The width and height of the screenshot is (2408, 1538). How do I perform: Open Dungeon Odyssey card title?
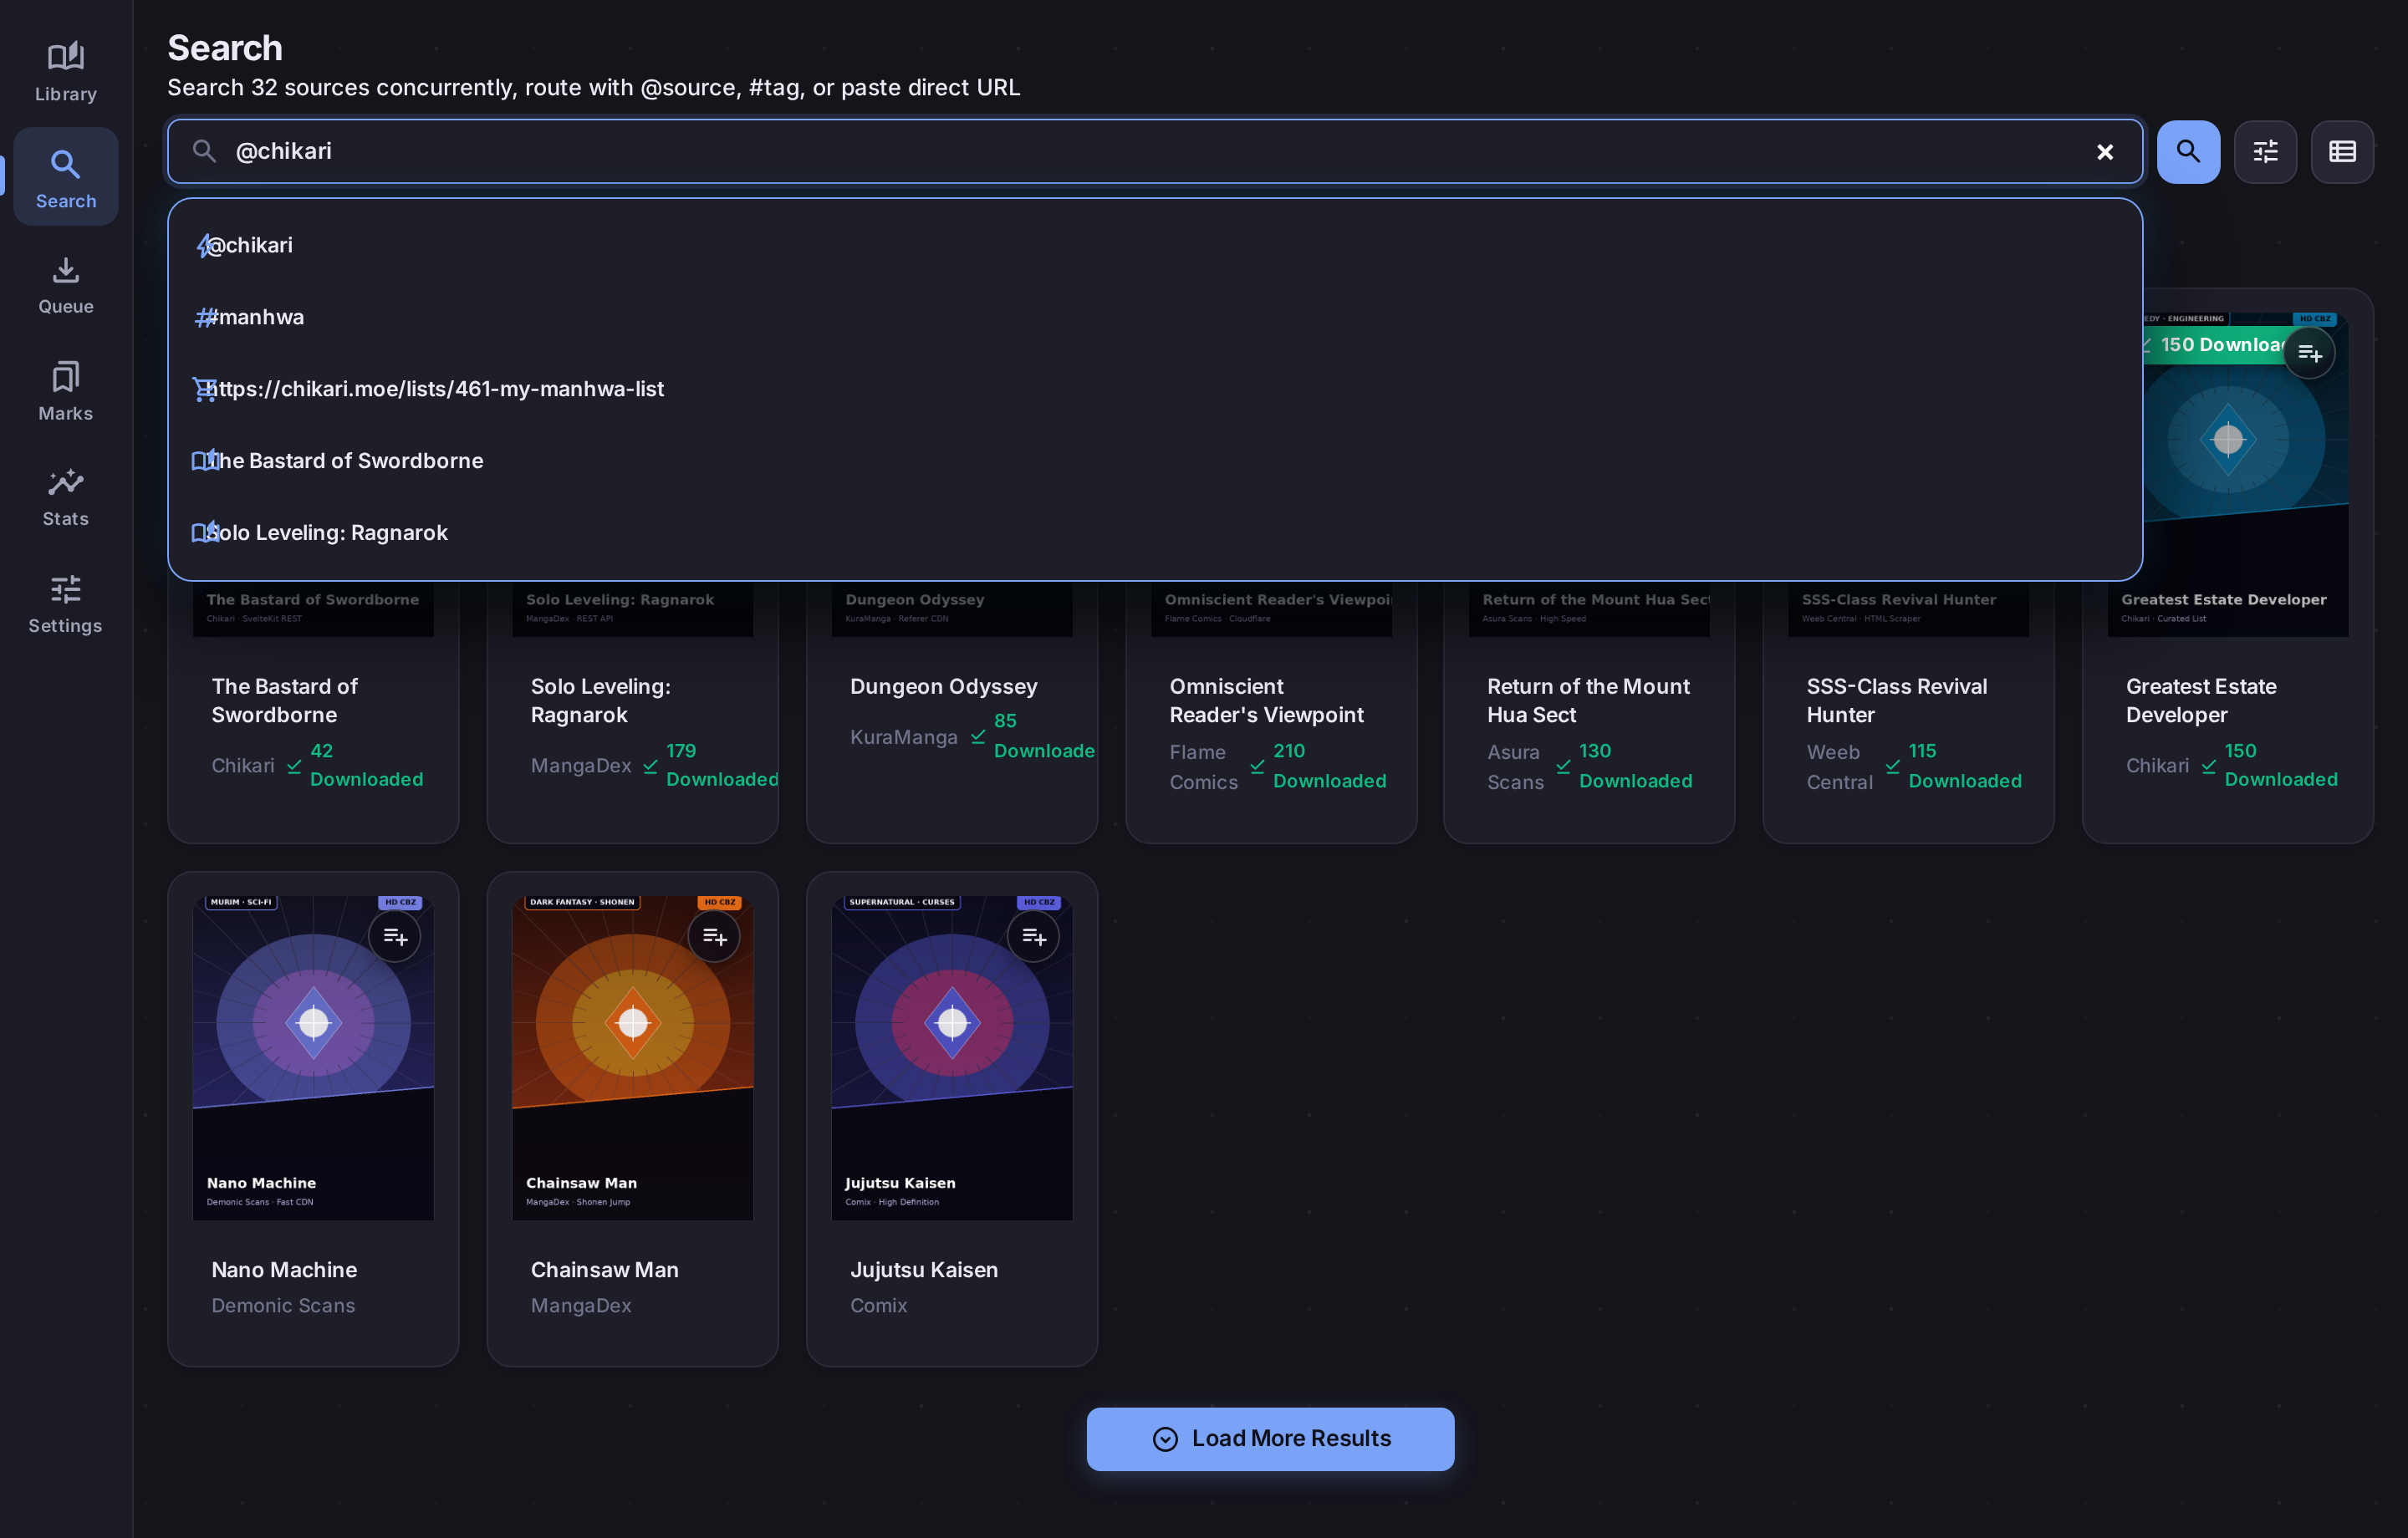[x=943, y=686]
